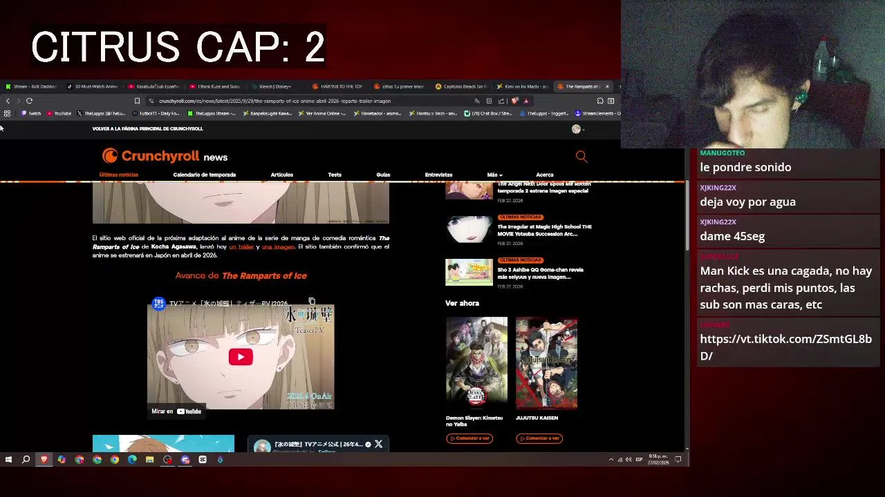885x497 pixels.
Task: Open the Crunchyroll profile avatar menu
Action: tap(577, 129)
